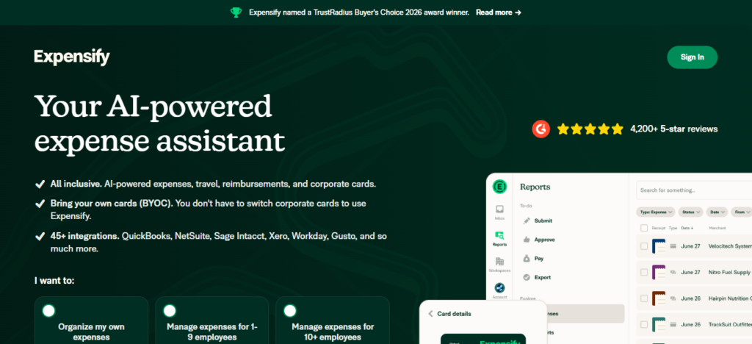Click inside the Search for something field

tap(694, 190)
